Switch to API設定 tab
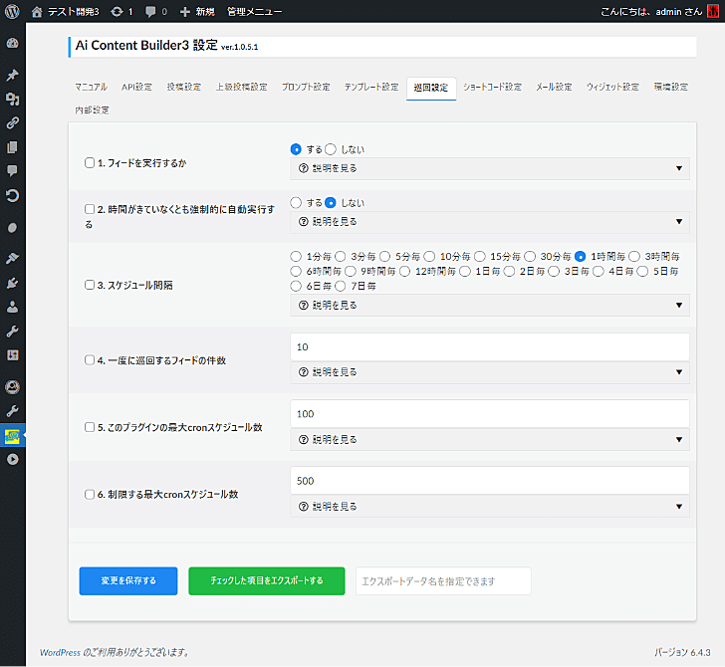This screenshot has height=667, width=725. 136,87
